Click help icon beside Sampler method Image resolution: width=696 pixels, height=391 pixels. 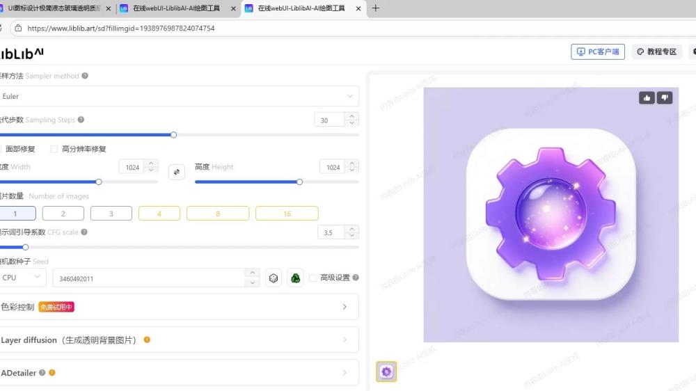pos(85,76)
